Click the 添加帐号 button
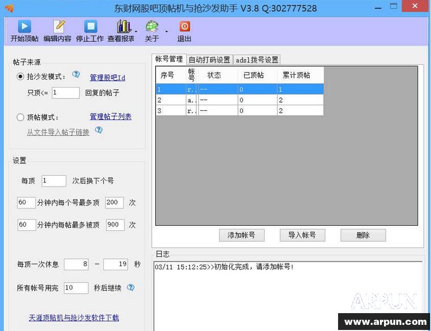This screenshot has width=431, height=331. [x=241, y=235]
